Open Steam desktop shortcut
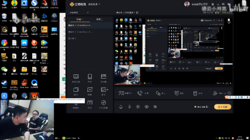 4,84
